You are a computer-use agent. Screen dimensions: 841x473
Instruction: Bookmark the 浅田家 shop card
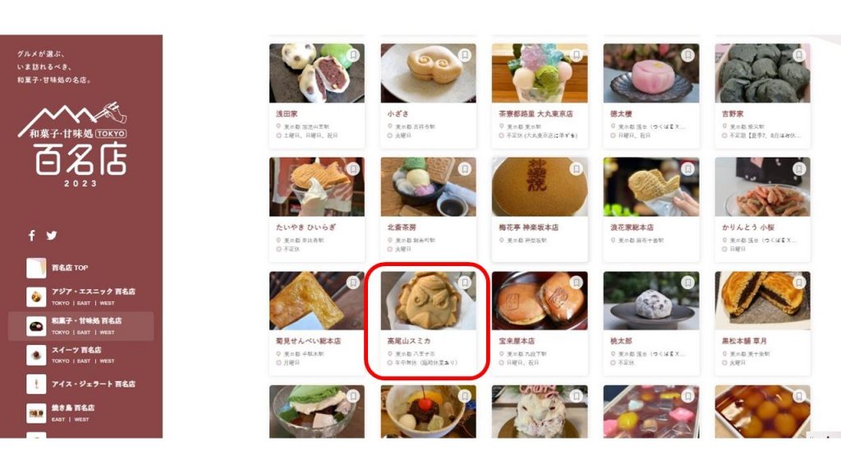click(x=353, y=55)
